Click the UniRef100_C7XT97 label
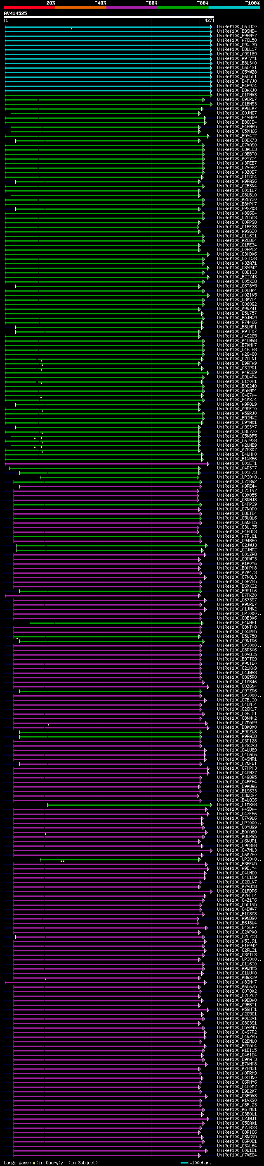 [x=237, y=491]
